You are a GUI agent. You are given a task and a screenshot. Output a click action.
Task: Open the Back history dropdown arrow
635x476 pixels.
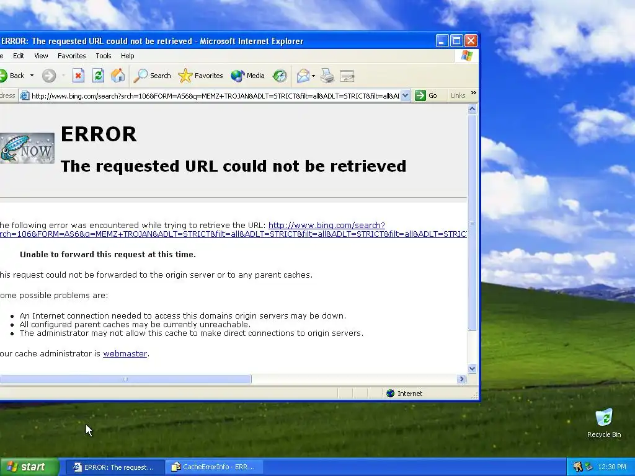[x=32, y=76]
